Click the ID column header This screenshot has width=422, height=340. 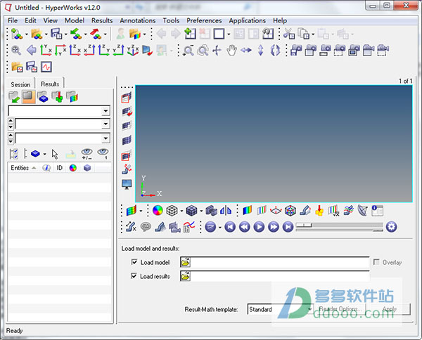pos(59,168)
